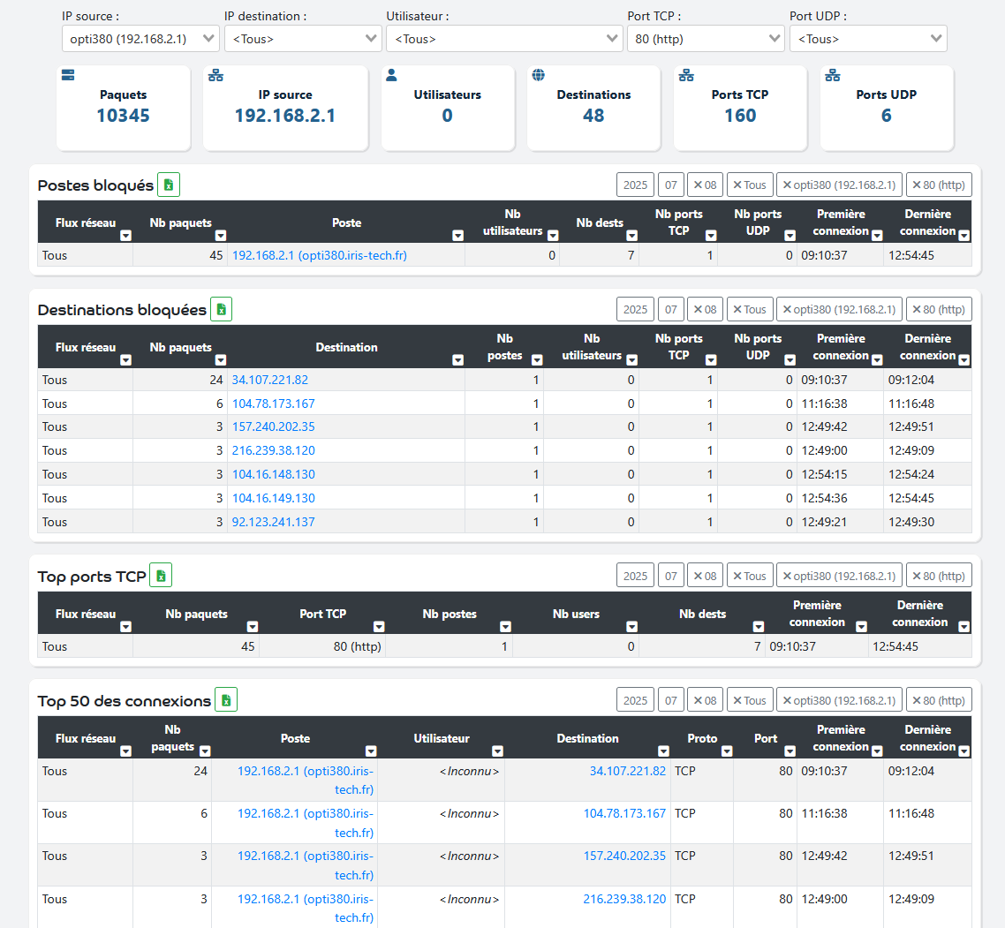The height and width of the screenshot is (928, 1005).
Task: Click the IP source card network icon
Action: [x=216, y=75]
